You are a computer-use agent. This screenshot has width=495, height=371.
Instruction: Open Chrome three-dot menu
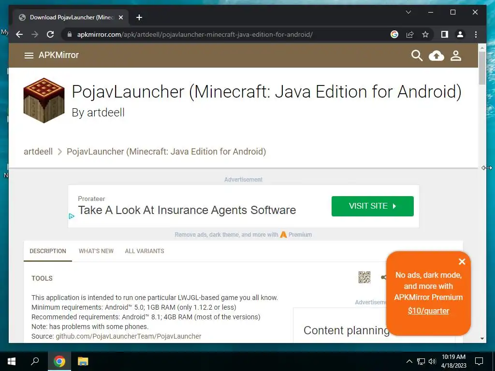[476, 34]
